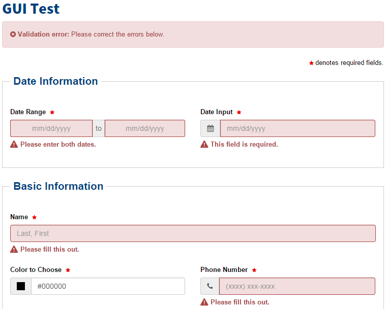Click 'Please fill this out.' under Phone Number
The height and width of the screenshot is (309, 386).
240,302
